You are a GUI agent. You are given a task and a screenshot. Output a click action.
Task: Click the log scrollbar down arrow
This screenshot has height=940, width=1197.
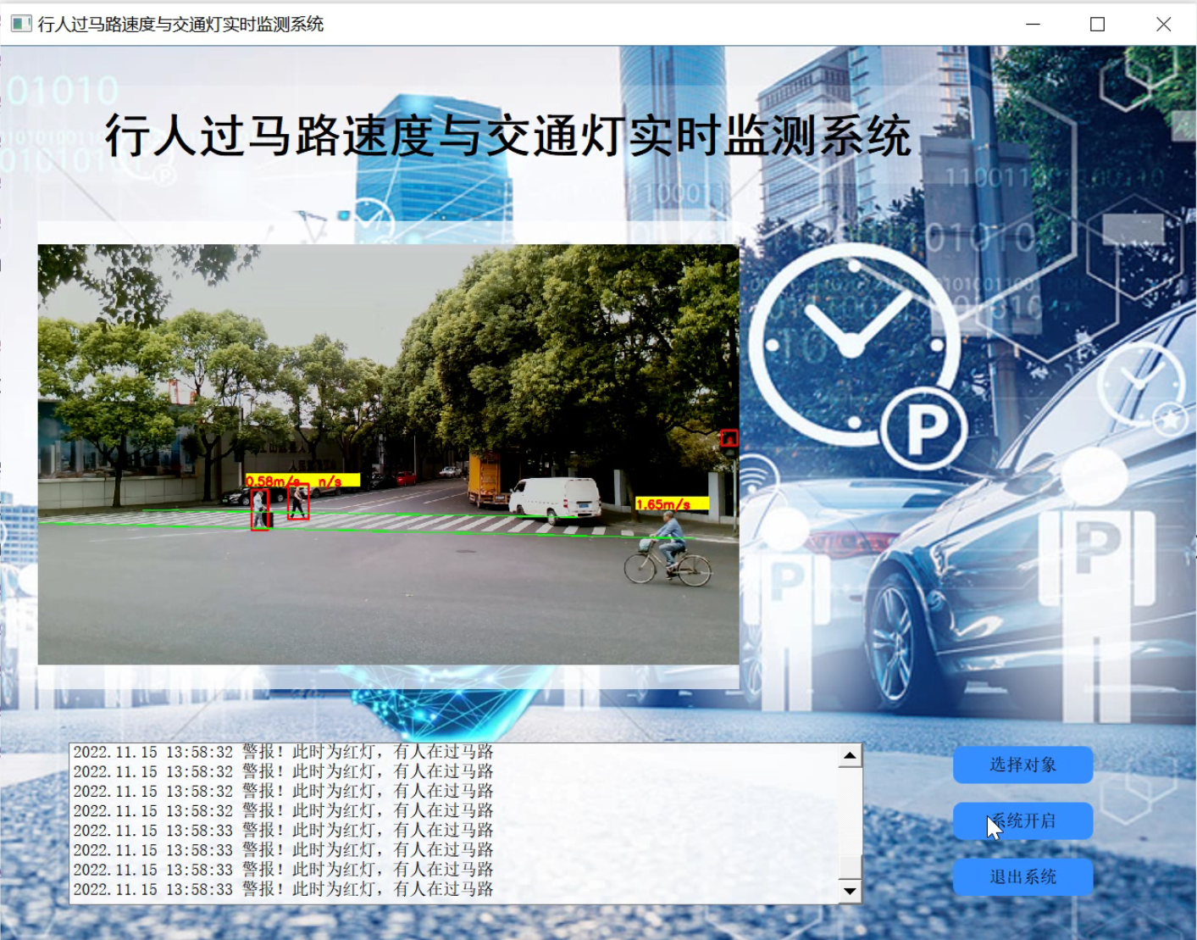click(x=850, y=891)
